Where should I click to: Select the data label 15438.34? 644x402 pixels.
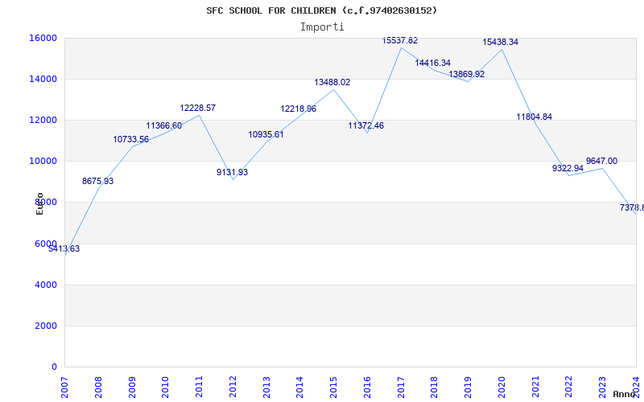point(500,42)
